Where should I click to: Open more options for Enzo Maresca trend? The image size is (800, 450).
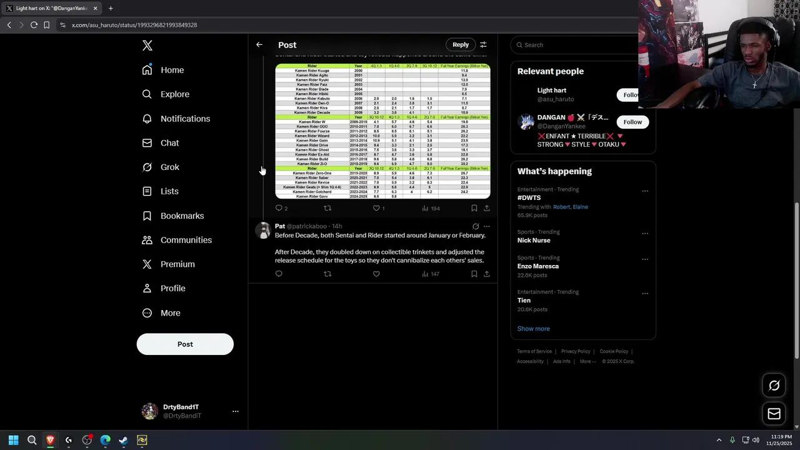[645, 259]
